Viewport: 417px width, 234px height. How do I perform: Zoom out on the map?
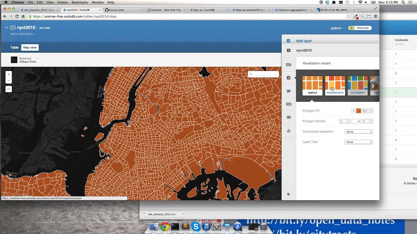point(9,81)
